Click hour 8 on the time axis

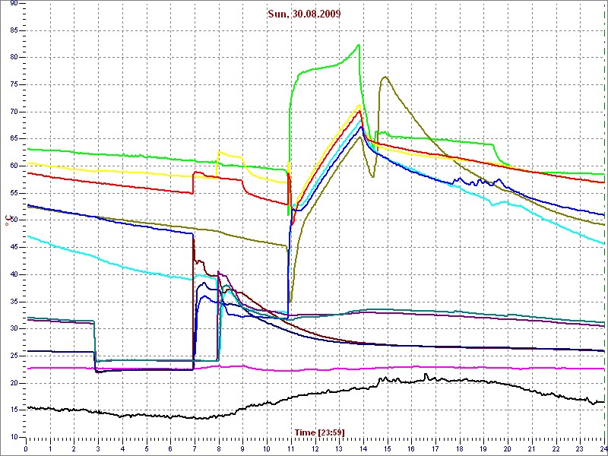(x=218, y=450)
